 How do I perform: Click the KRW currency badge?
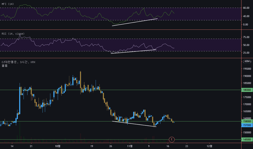(247, 61)
